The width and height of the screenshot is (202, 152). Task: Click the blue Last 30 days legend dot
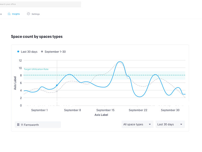pos(18,51)
